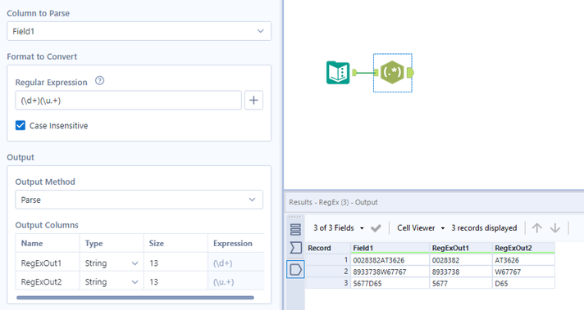Screen dimensions: 584x310
Task: Click into the Regular Expression input field
Action: coord(128,101)
